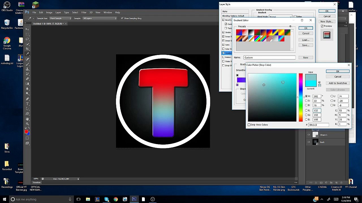Click Add to Swatches button
This screenshot has height=203, width=362.
click(338, 83)
